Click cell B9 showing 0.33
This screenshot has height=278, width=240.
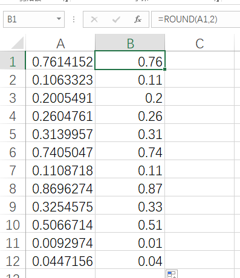click(130, 205)
